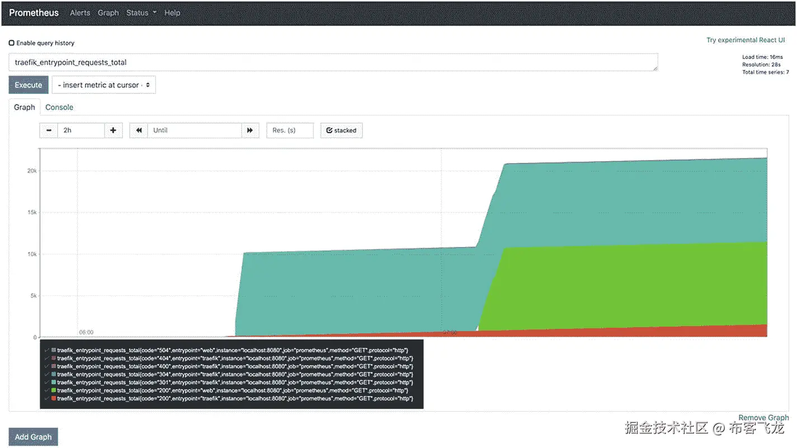Viewport: 797px width, 448px height.
Task: Switch to the Console tab
Action: [59, 107]
